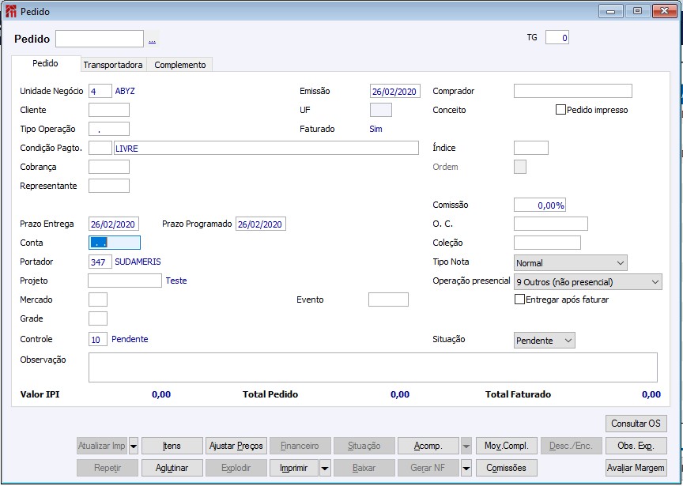Click the Prazo Entrega date field

[x=114, y=224]
